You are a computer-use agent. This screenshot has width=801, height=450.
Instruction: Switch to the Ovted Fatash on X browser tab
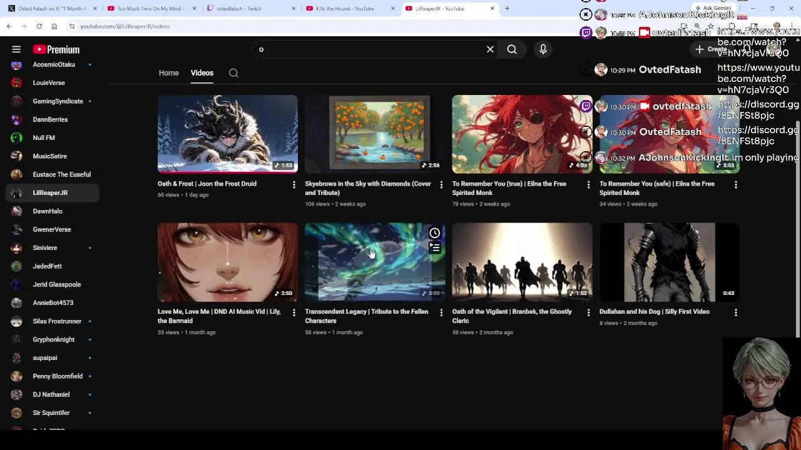coord(52,9)
